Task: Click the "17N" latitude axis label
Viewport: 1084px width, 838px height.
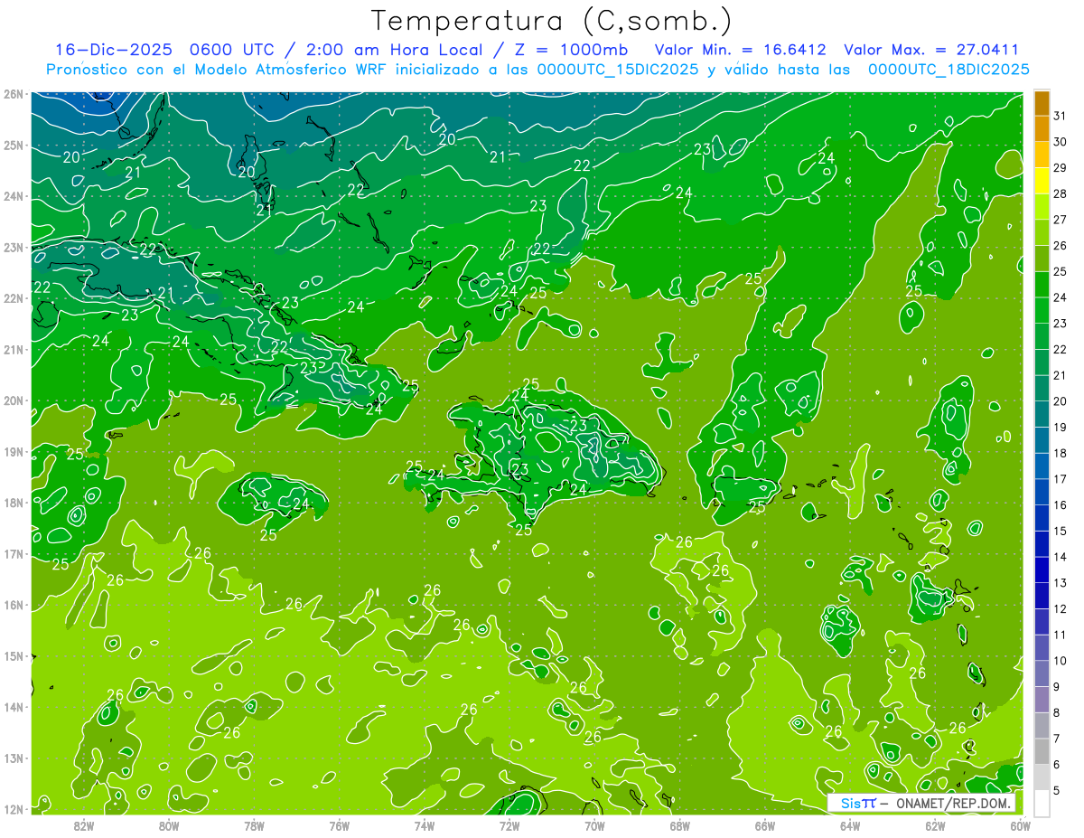Action: point(14,554)
